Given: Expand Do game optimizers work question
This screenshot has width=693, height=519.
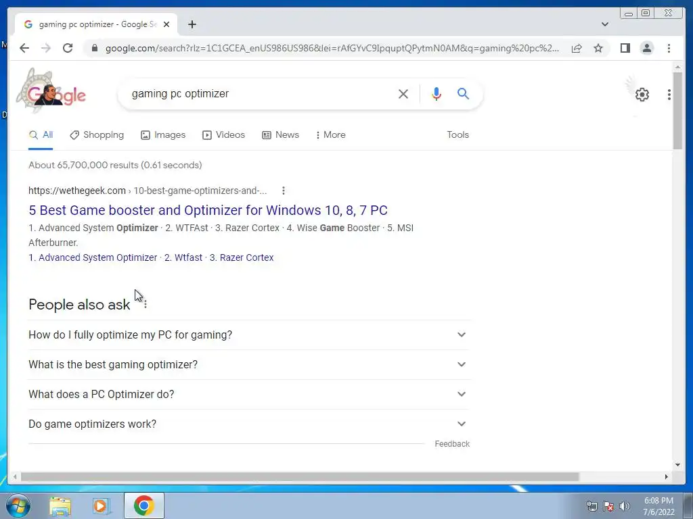Looking at the screenshot, I should pyautogui.click(x=248, y=424).
